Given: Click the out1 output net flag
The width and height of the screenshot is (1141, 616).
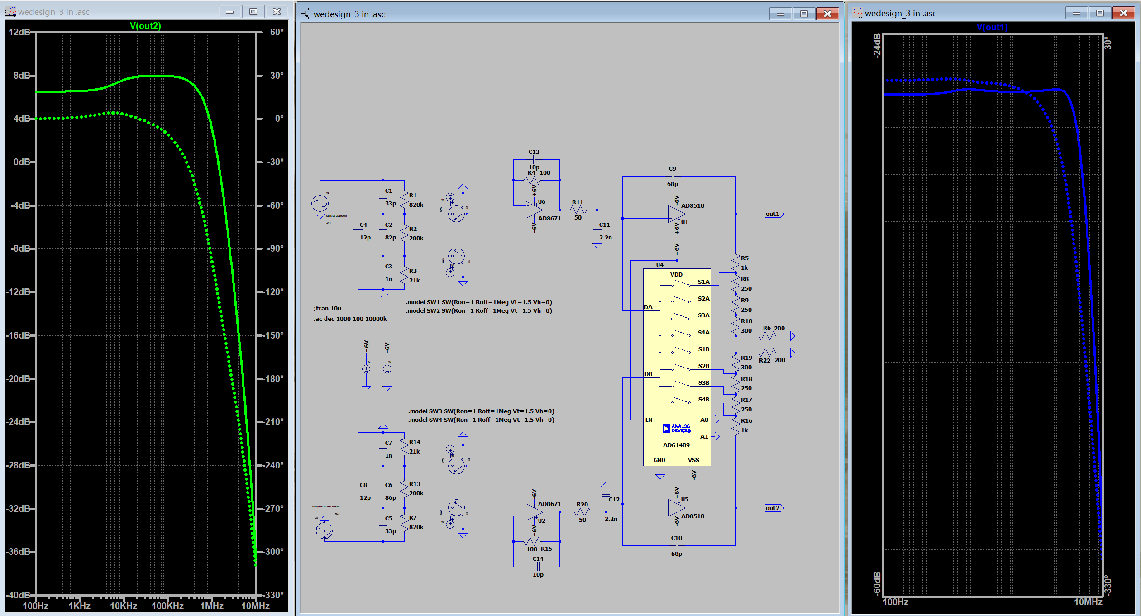Looking at the screenshot, I should click(x=774, y=214).
